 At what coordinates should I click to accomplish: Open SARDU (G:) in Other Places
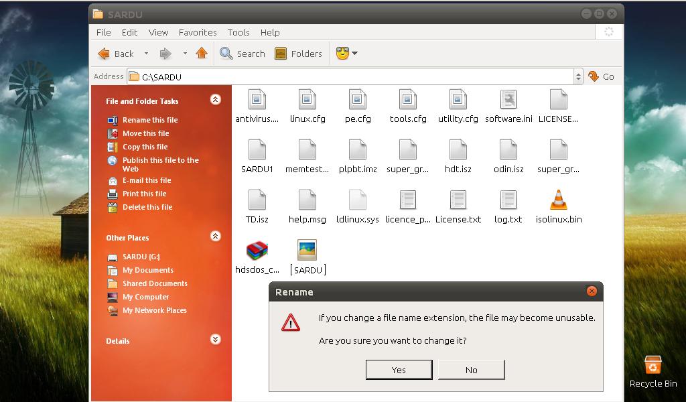pyautogui.click(x=133, y=257)
